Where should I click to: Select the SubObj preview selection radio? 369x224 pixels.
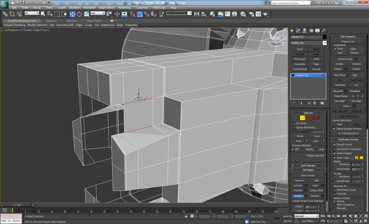pos(303,150)
